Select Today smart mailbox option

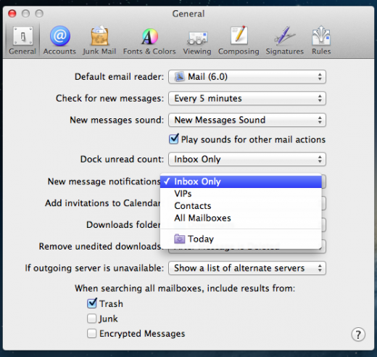click(241, 239)
